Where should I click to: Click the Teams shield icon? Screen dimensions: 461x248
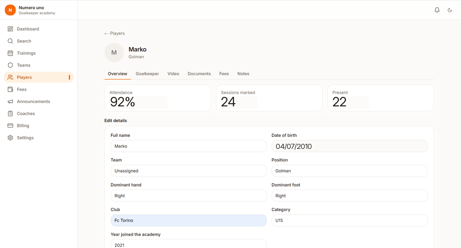10,65
